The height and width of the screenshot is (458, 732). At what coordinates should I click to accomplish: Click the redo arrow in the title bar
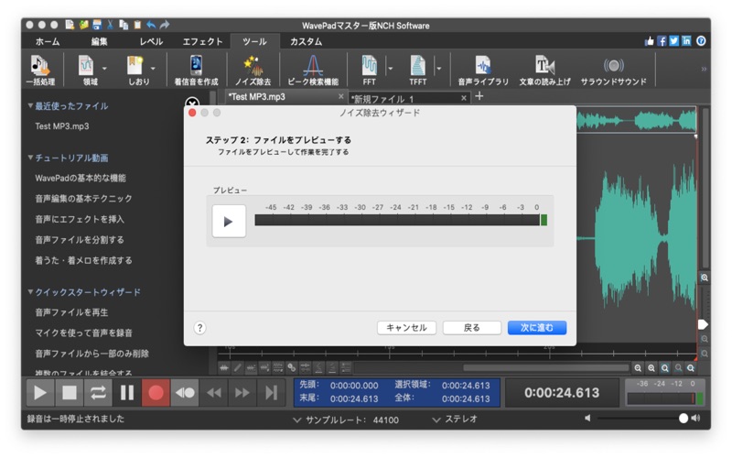[165, 25]
